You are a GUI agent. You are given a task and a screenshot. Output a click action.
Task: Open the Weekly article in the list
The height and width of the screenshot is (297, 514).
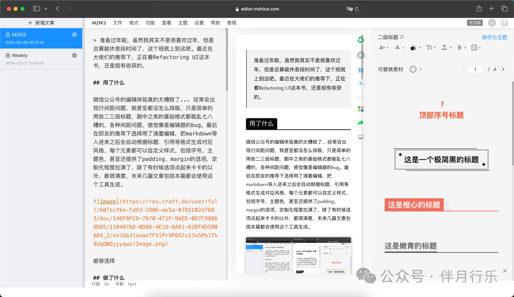(x=41, y=58)
